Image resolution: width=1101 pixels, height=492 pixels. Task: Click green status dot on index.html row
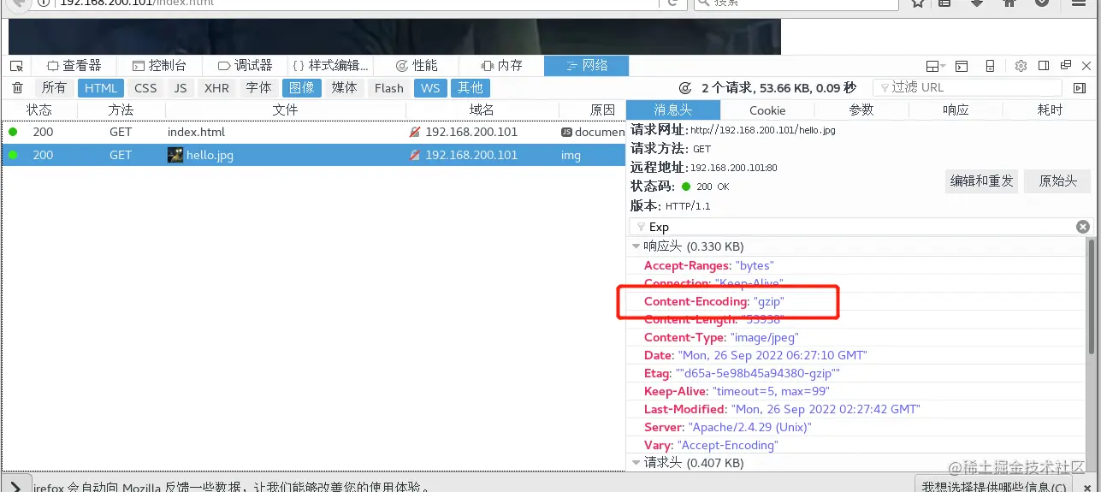13,132
